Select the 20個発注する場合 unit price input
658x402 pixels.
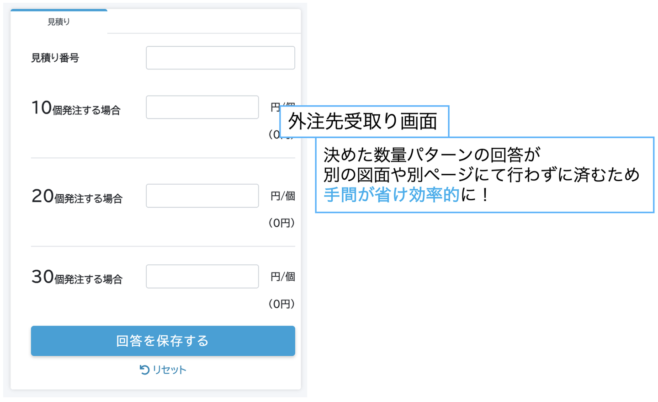coord(202,196)
